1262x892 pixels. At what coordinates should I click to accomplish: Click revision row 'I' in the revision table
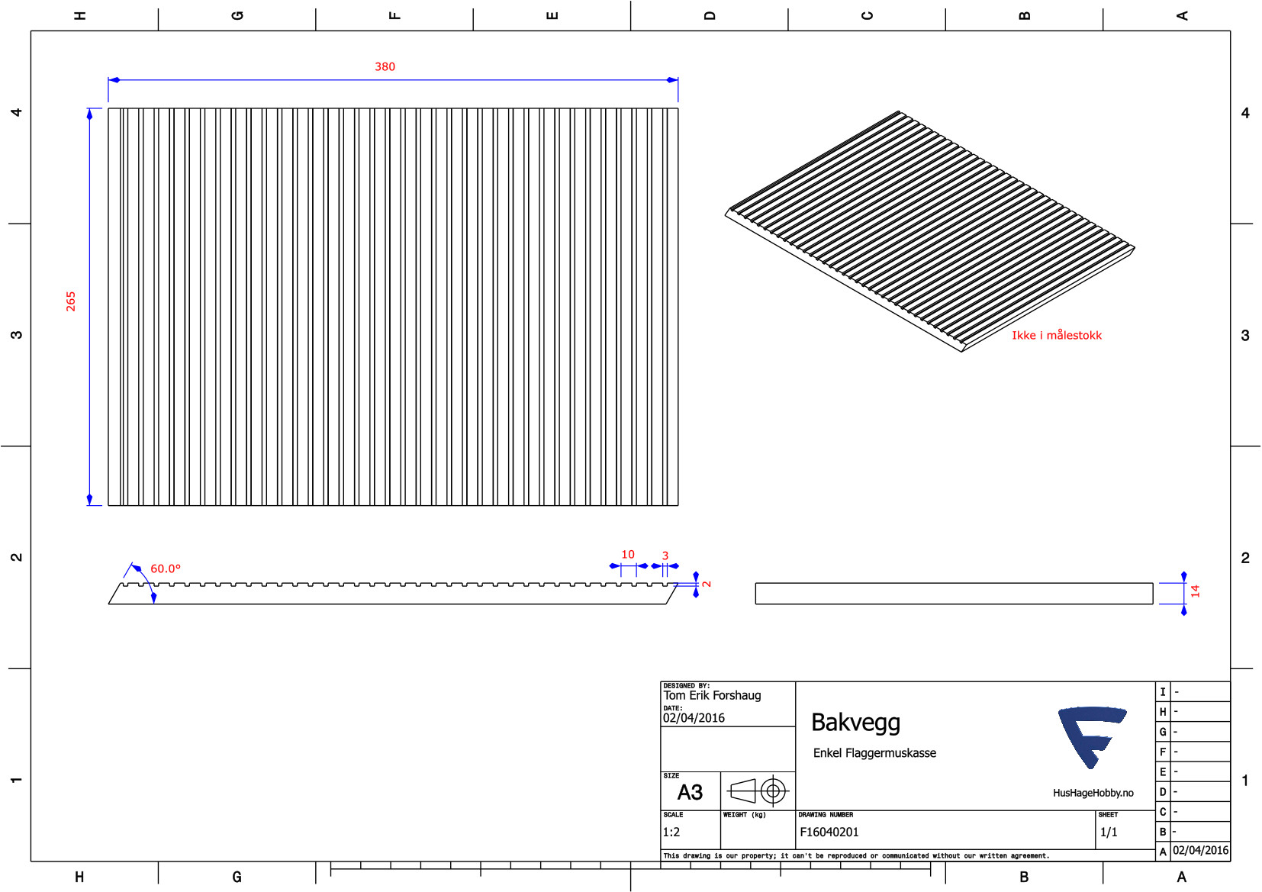pos(1193,691)
